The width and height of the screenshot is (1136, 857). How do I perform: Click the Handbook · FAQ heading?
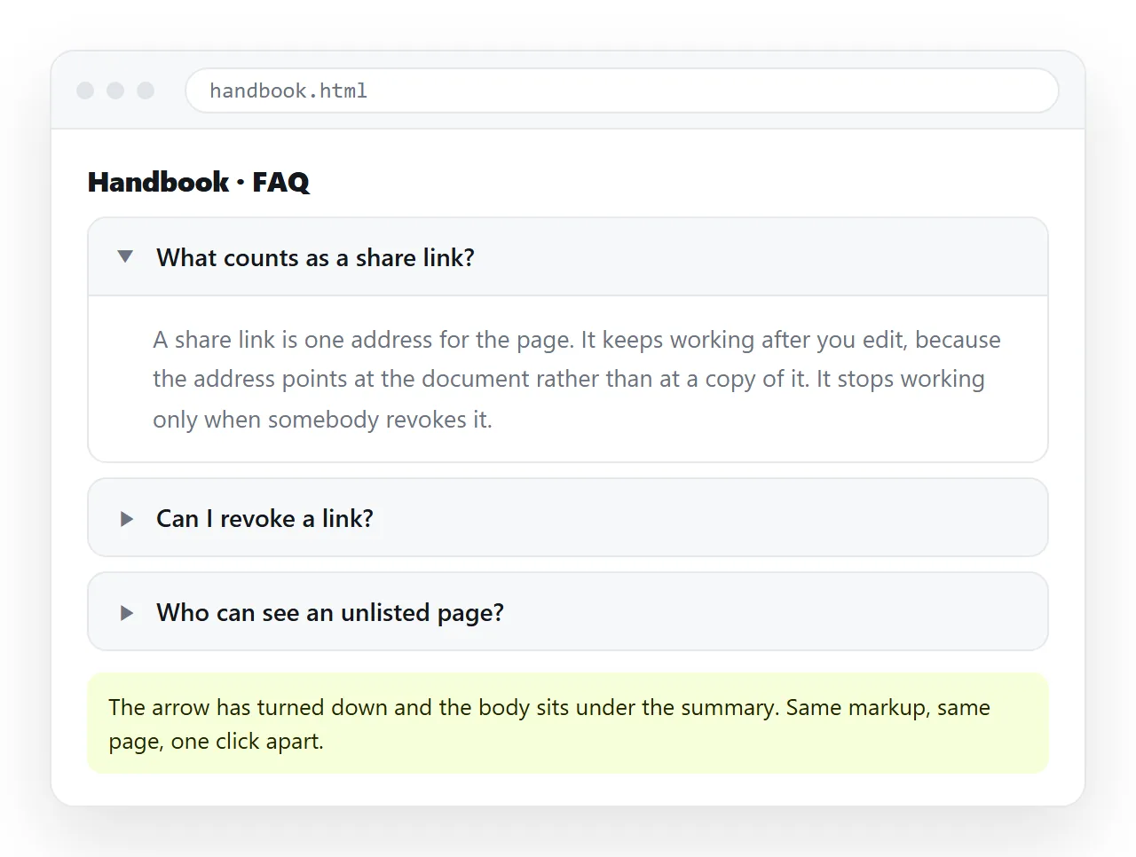tap(199, 182)
